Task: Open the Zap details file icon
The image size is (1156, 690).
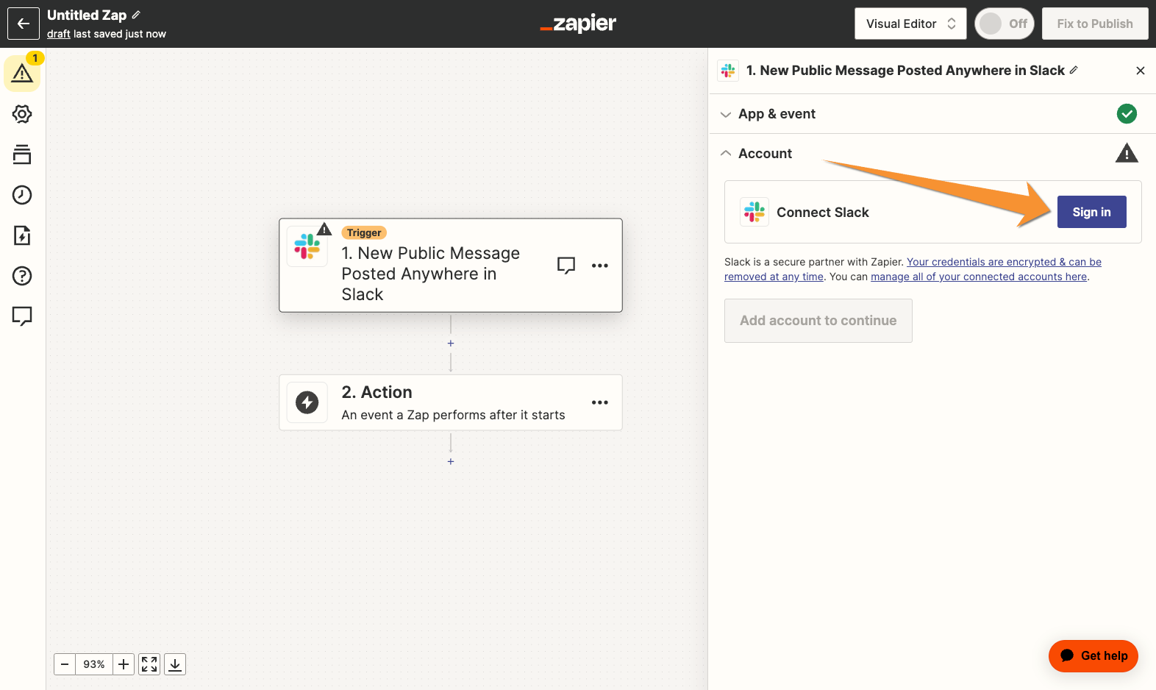Action: (22, 235)
